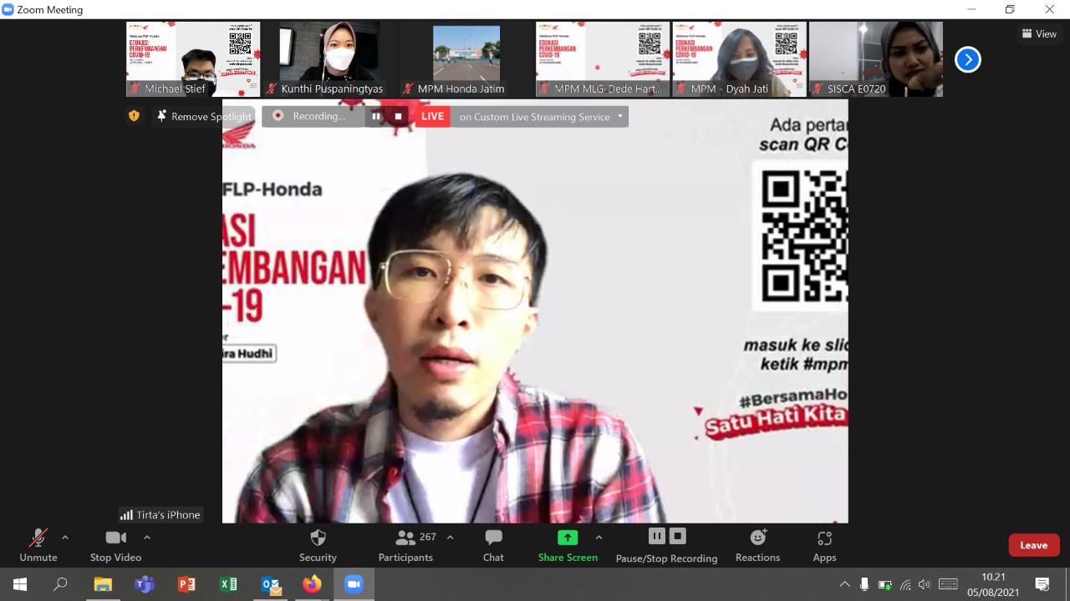
Task: Open touch keyboard icon in tray
Action: [x=948, y=584]
